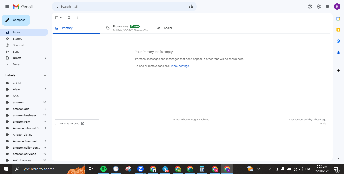Show hidden system tray icons

point(271,169)
